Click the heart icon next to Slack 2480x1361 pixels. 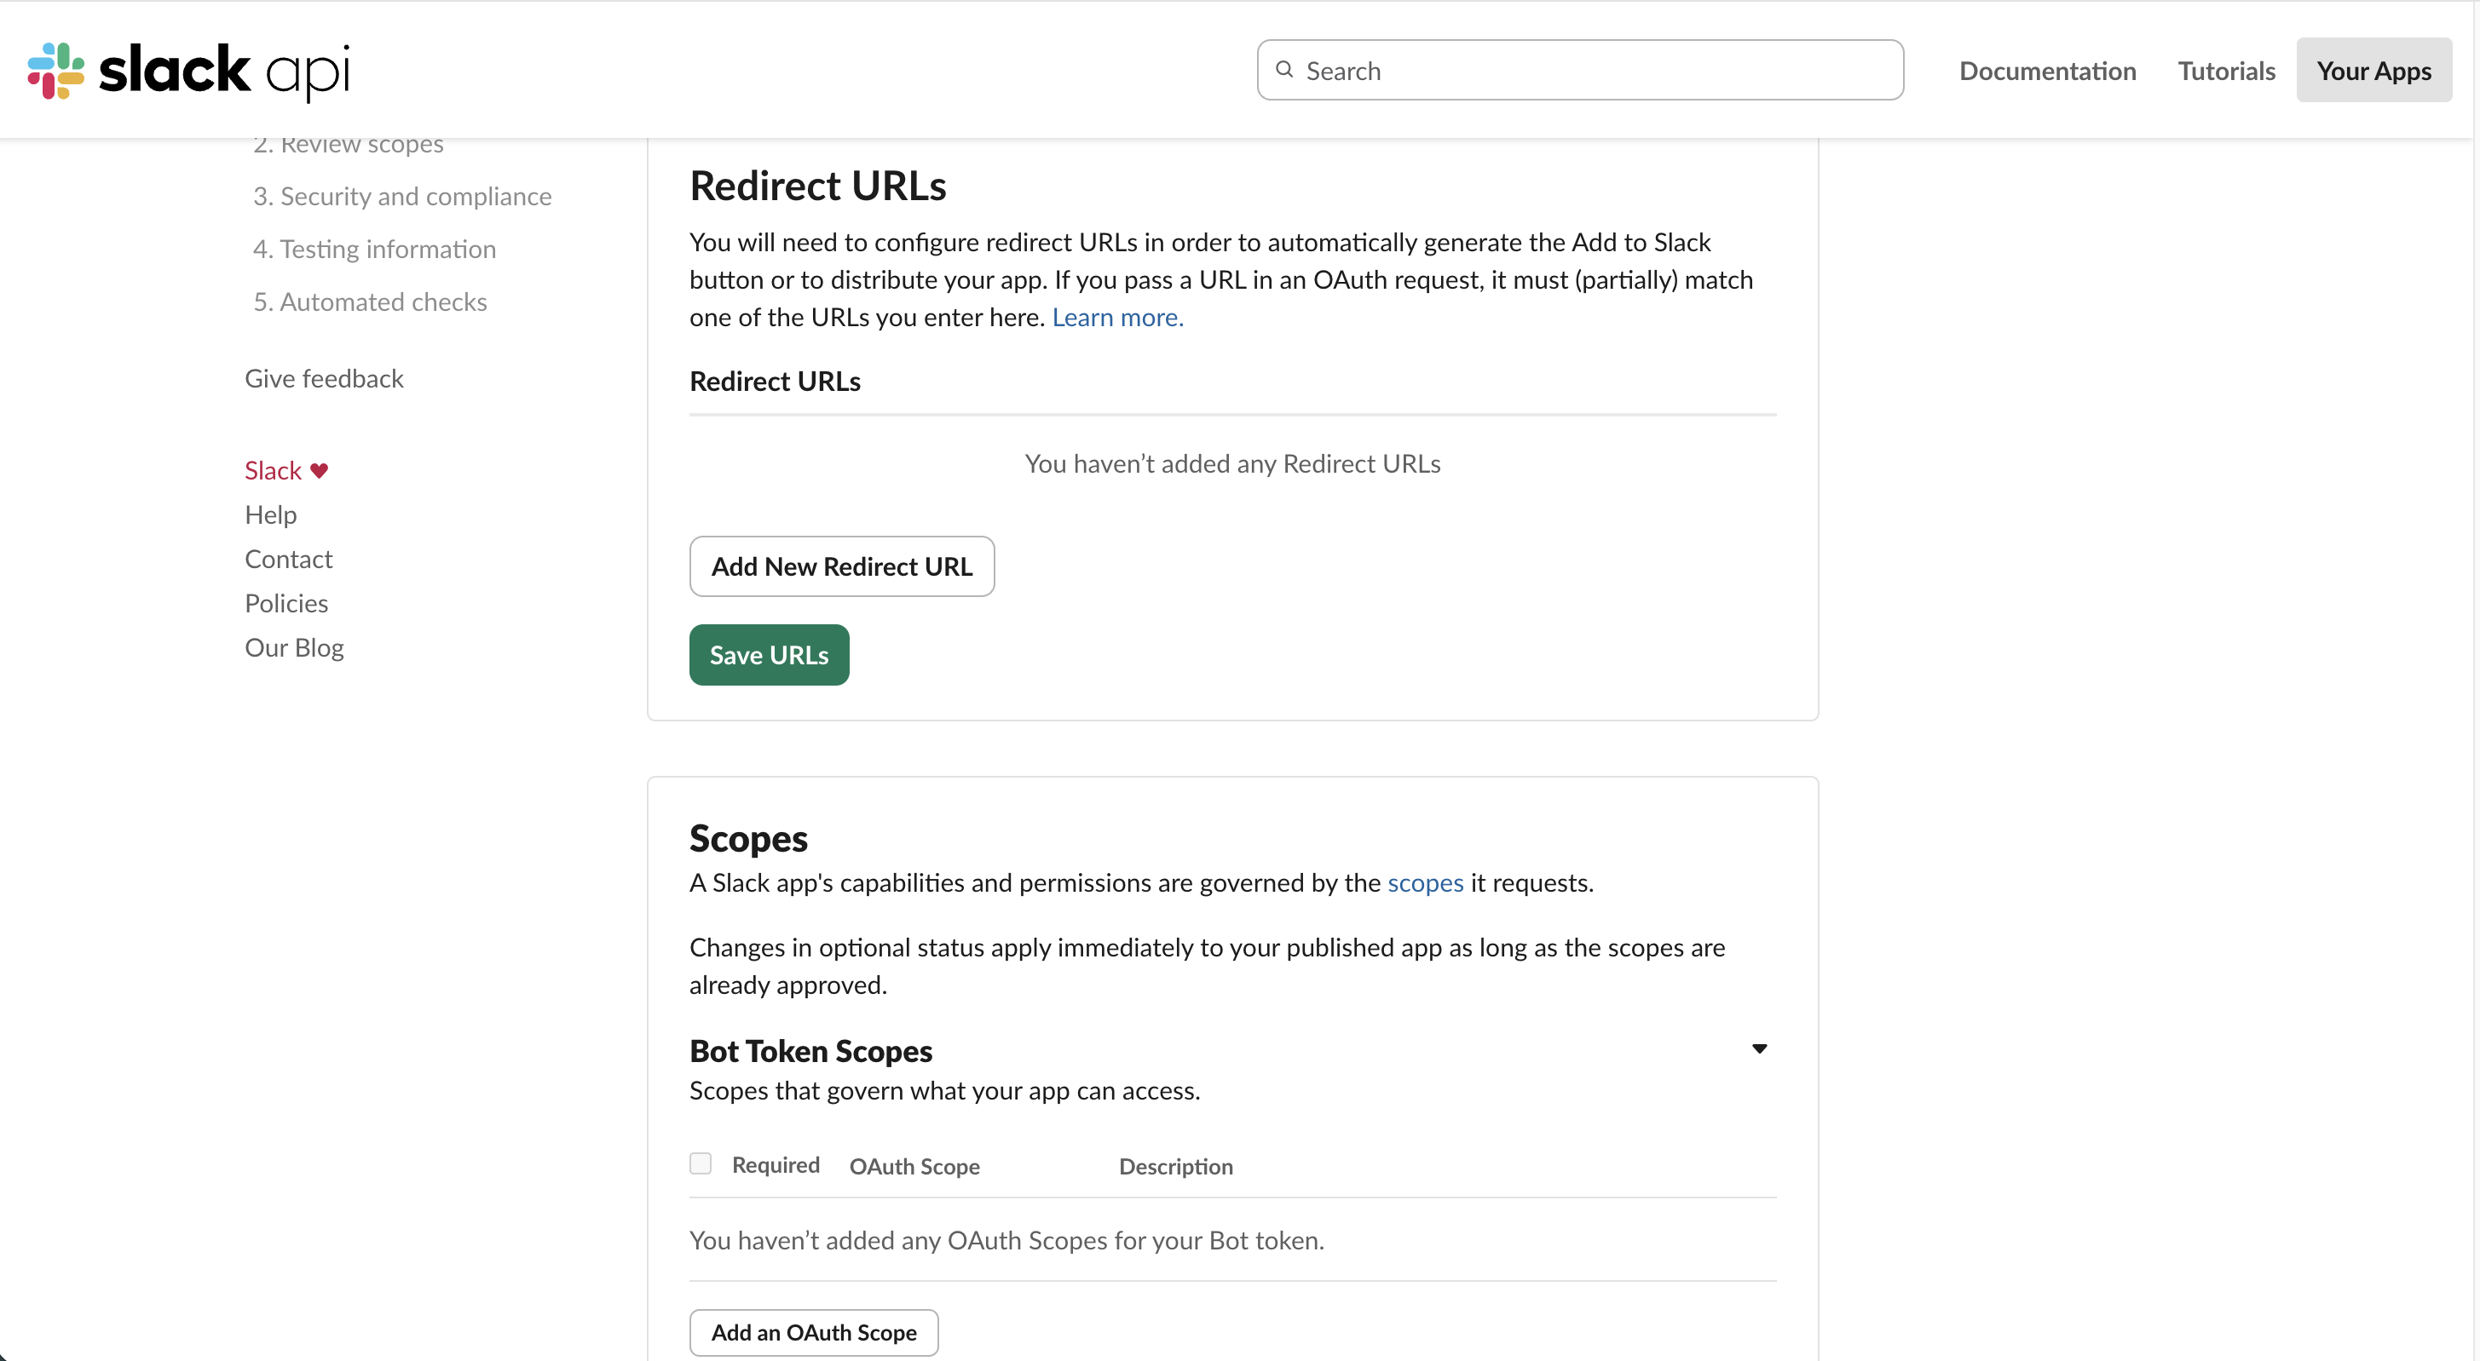click(320, 469)
